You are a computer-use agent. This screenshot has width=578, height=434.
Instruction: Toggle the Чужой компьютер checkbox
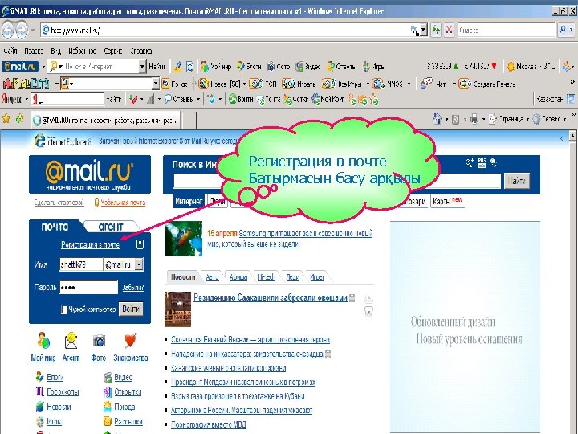click(64, 309)
